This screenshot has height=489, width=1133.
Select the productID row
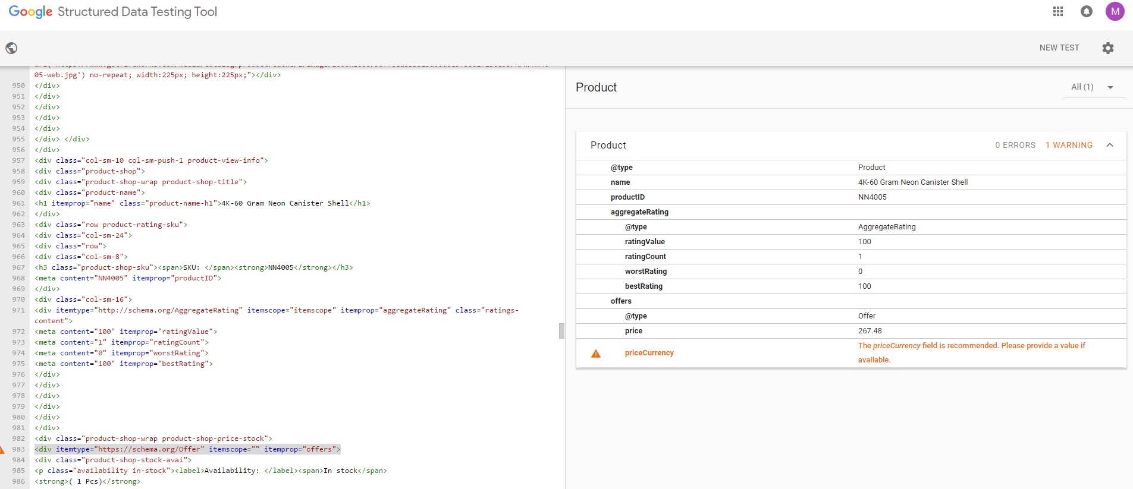pos(627,197)
